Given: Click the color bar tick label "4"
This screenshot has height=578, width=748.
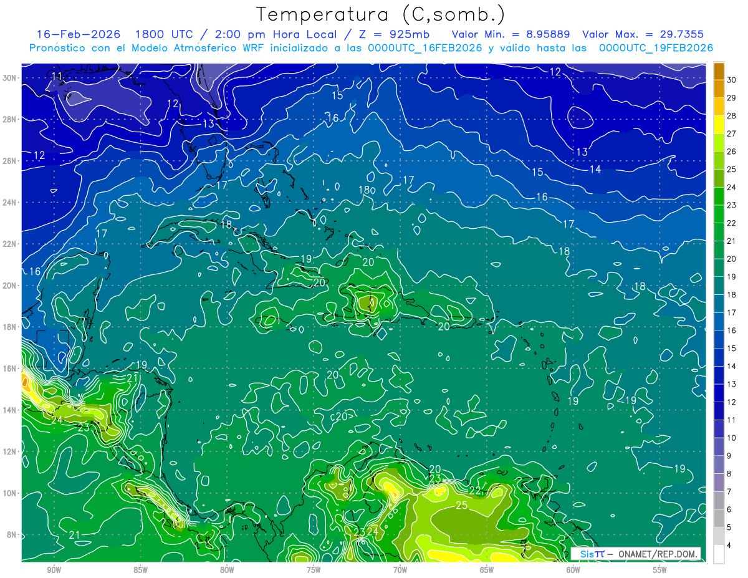Looking at the screenshot, I should point(729,546).
